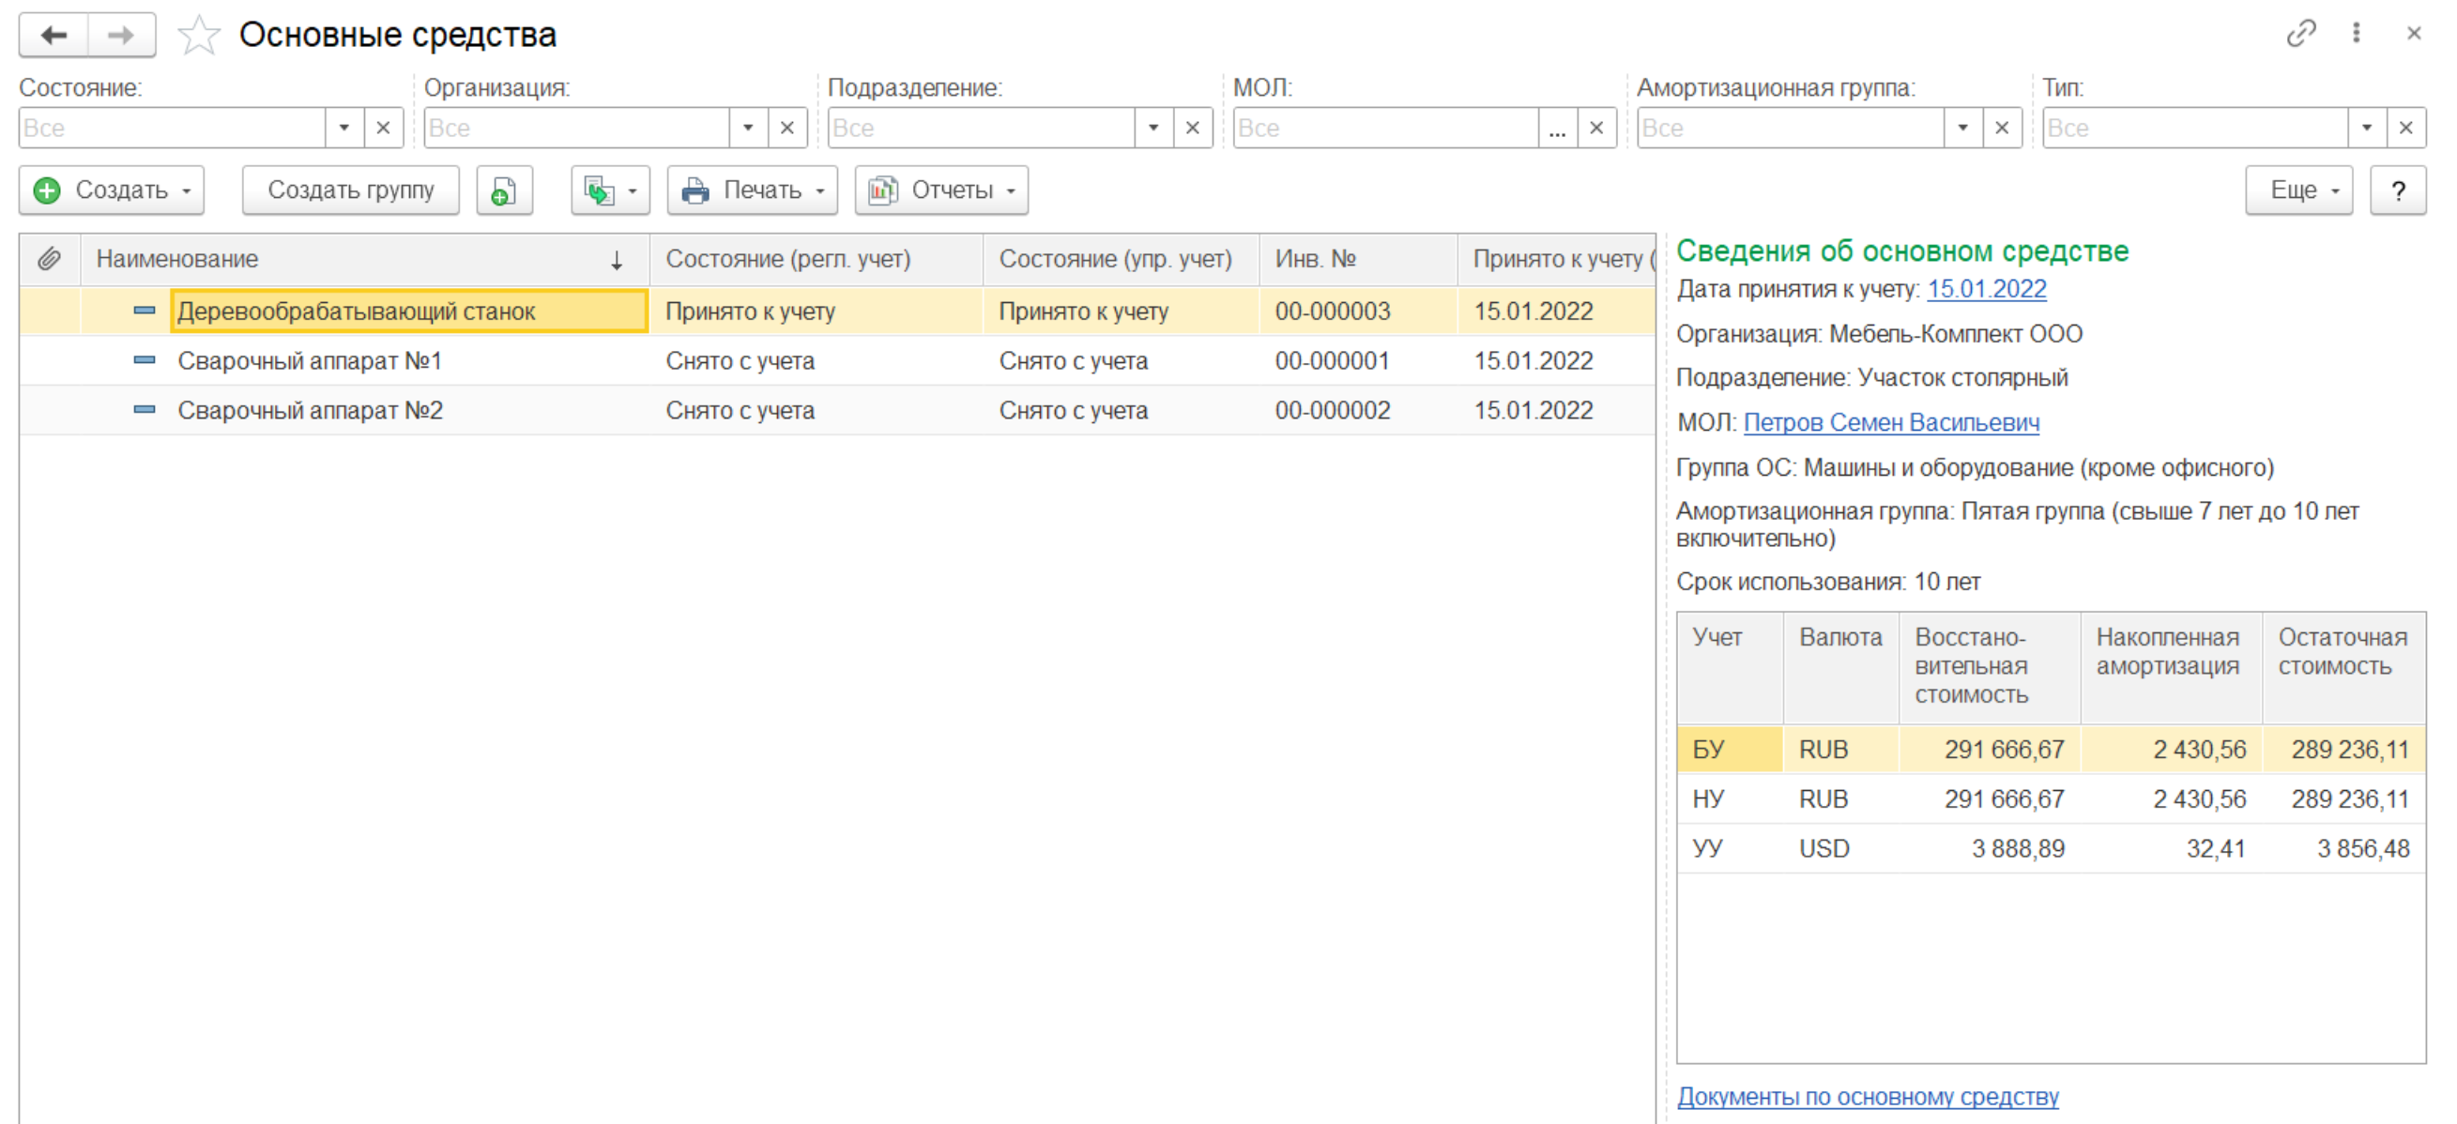Add Основные средства to favorites star
The image size is (2457, 1124).
click(198, 36)
